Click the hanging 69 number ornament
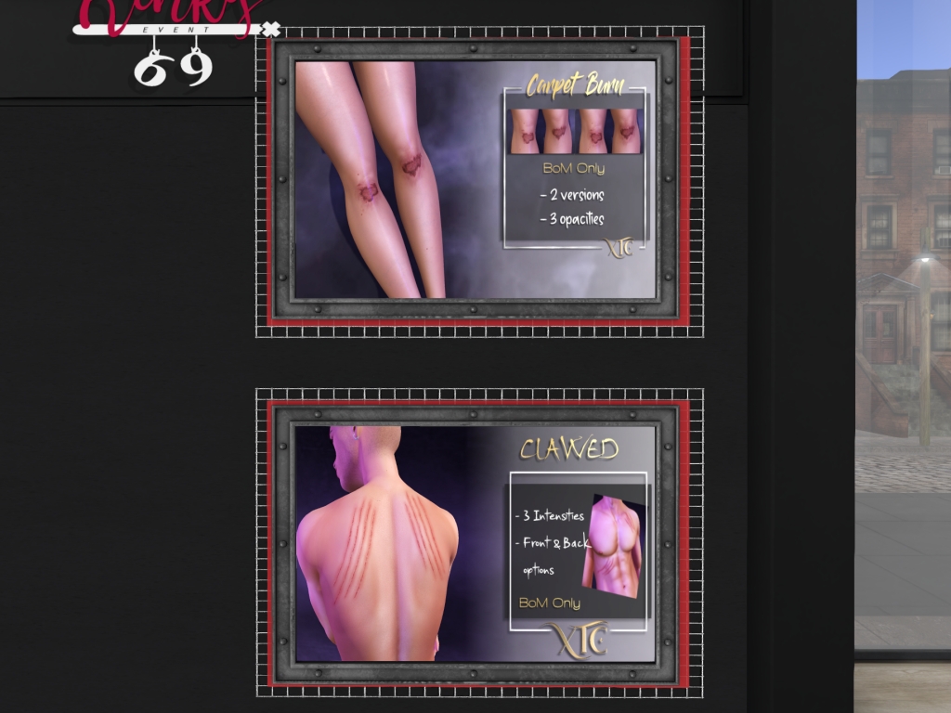 coord(174,68)
